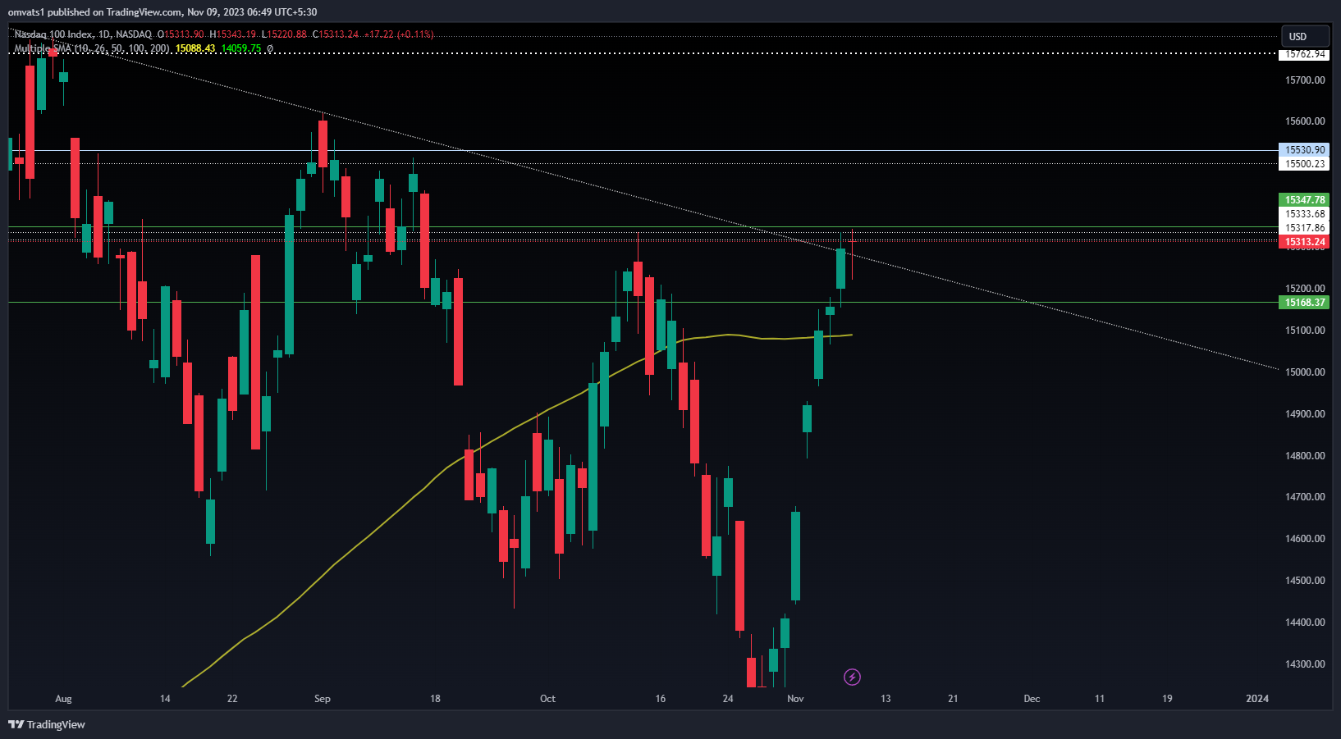The width and height of the screenshot is (1341, 739).
Task: Click the purple lightning event icon
Action: point(852,677)
